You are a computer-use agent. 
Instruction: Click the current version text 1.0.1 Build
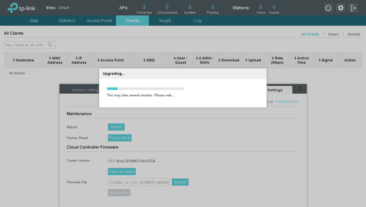tap(131, 161)
